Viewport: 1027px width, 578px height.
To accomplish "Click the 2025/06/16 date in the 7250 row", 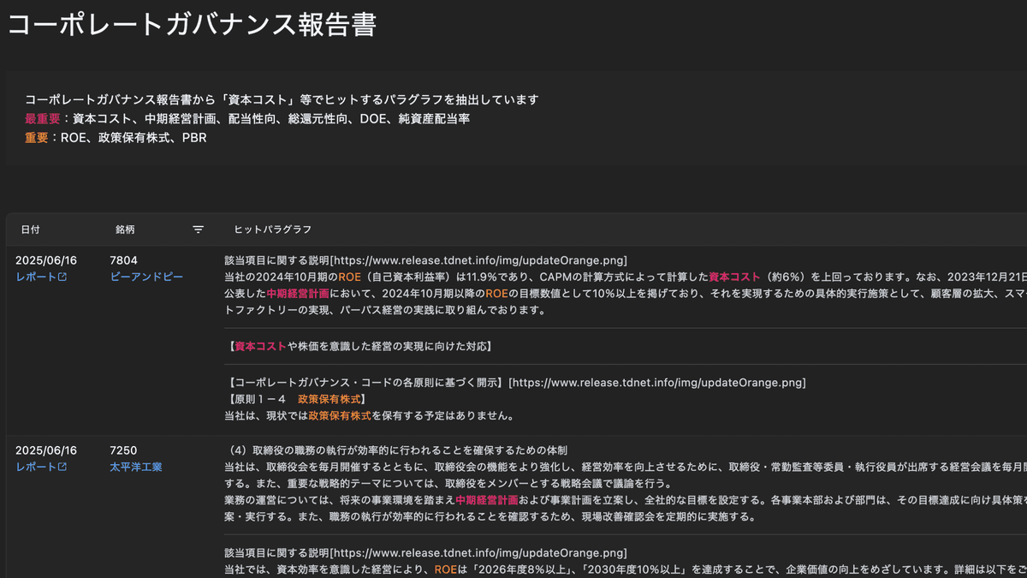I will (46, 450).
